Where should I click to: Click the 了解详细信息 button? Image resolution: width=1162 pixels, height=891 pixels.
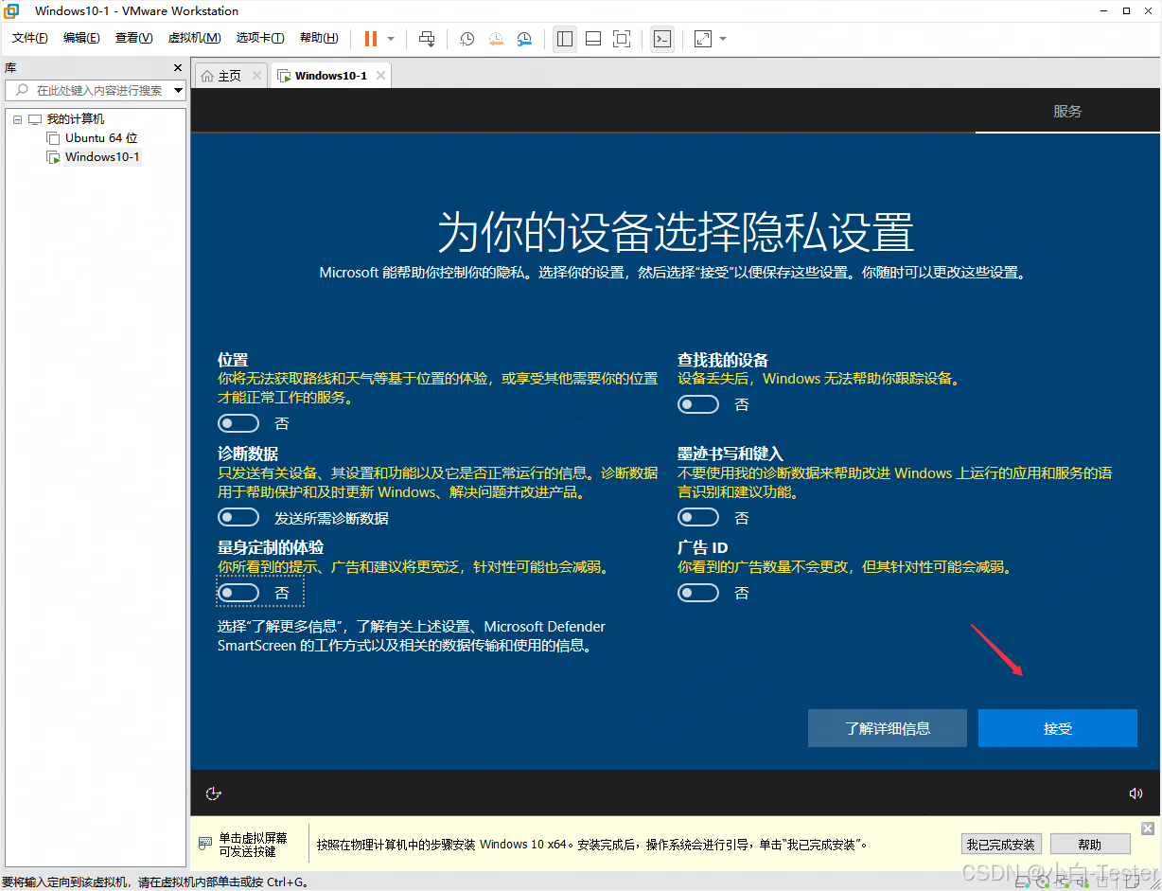888,728
